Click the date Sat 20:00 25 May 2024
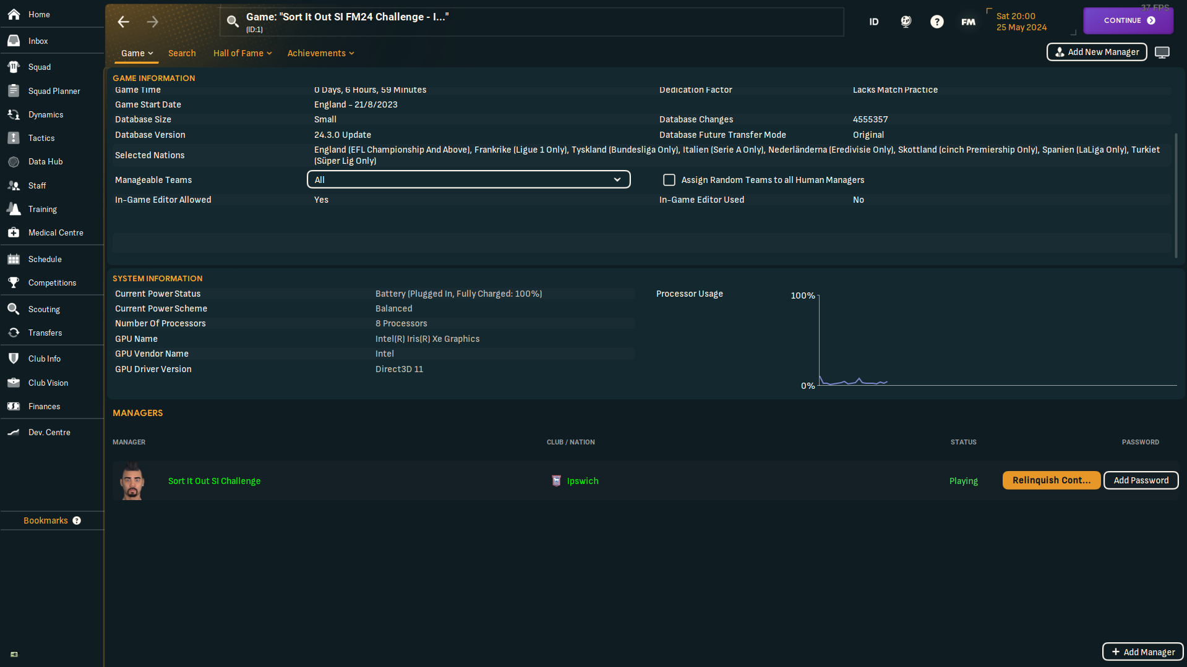The width and height of the screenshot is (1187, 667). coord(1021,22)
